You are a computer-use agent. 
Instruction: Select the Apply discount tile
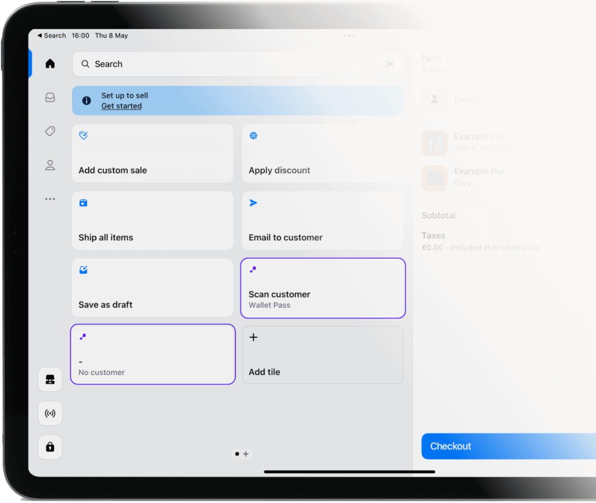323,153
